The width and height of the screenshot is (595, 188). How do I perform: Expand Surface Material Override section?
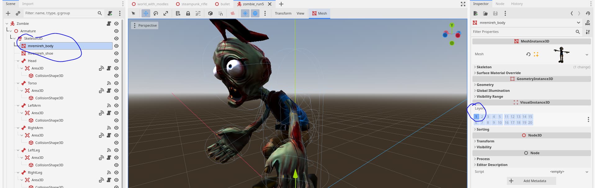pyautogui.click(x=498, y=73)
